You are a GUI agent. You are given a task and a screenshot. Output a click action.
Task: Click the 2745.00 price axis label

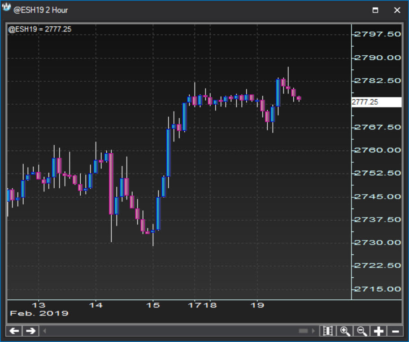(378, 197)
